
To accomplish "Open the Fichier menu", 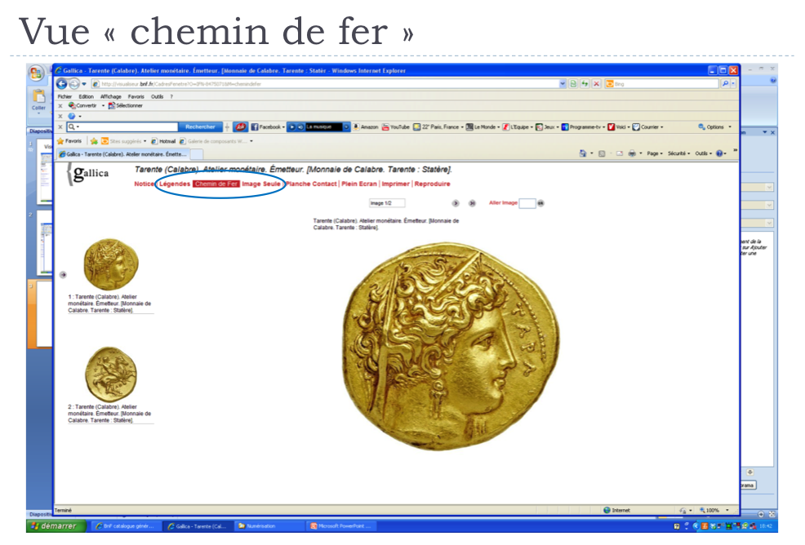I will pos(65,96).
